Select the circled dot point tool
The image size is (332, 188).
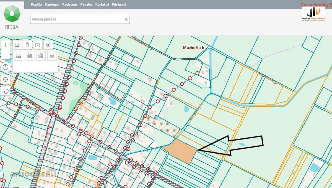pyautogui.click(x=48, y=45)
